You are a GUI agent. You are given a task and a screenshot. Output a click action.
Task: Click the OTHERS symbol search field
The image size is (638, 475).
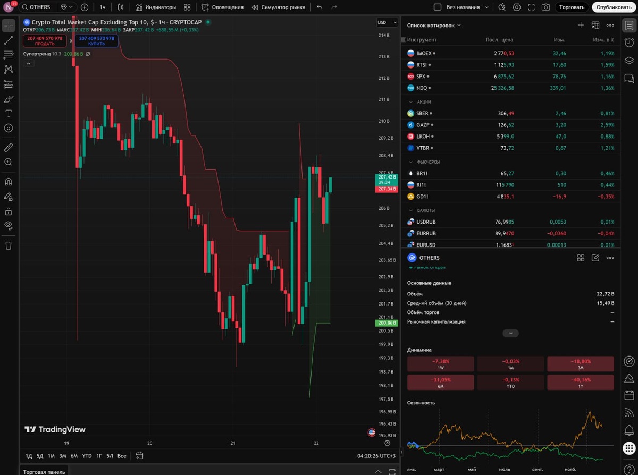coord(38,7)
